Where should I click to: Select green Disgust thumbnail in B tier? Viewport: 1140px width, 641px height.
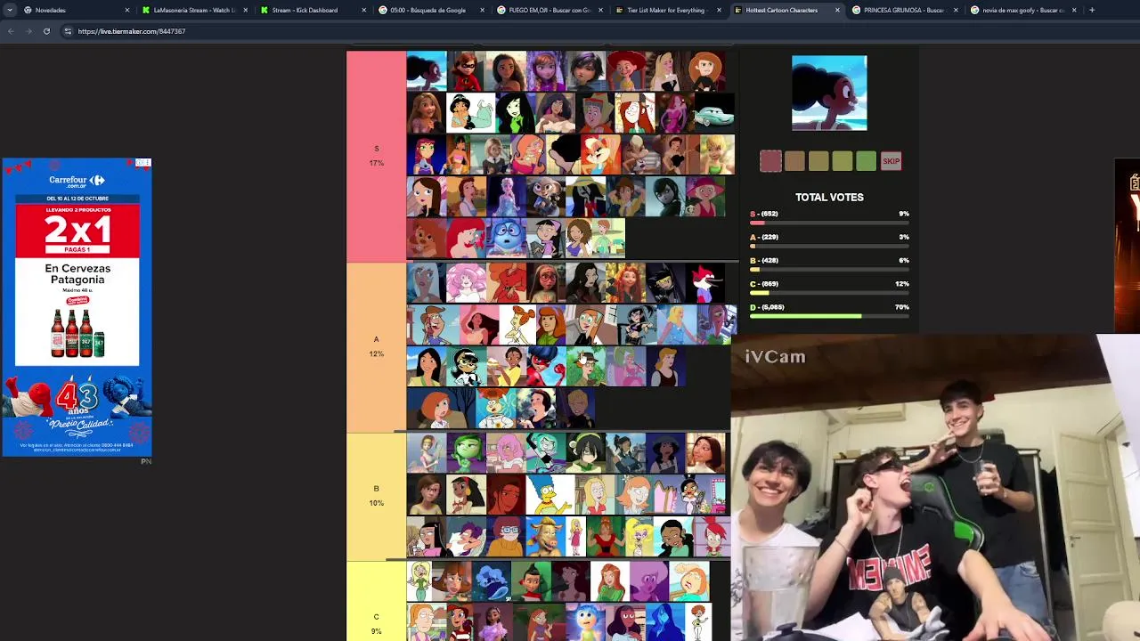466,453
